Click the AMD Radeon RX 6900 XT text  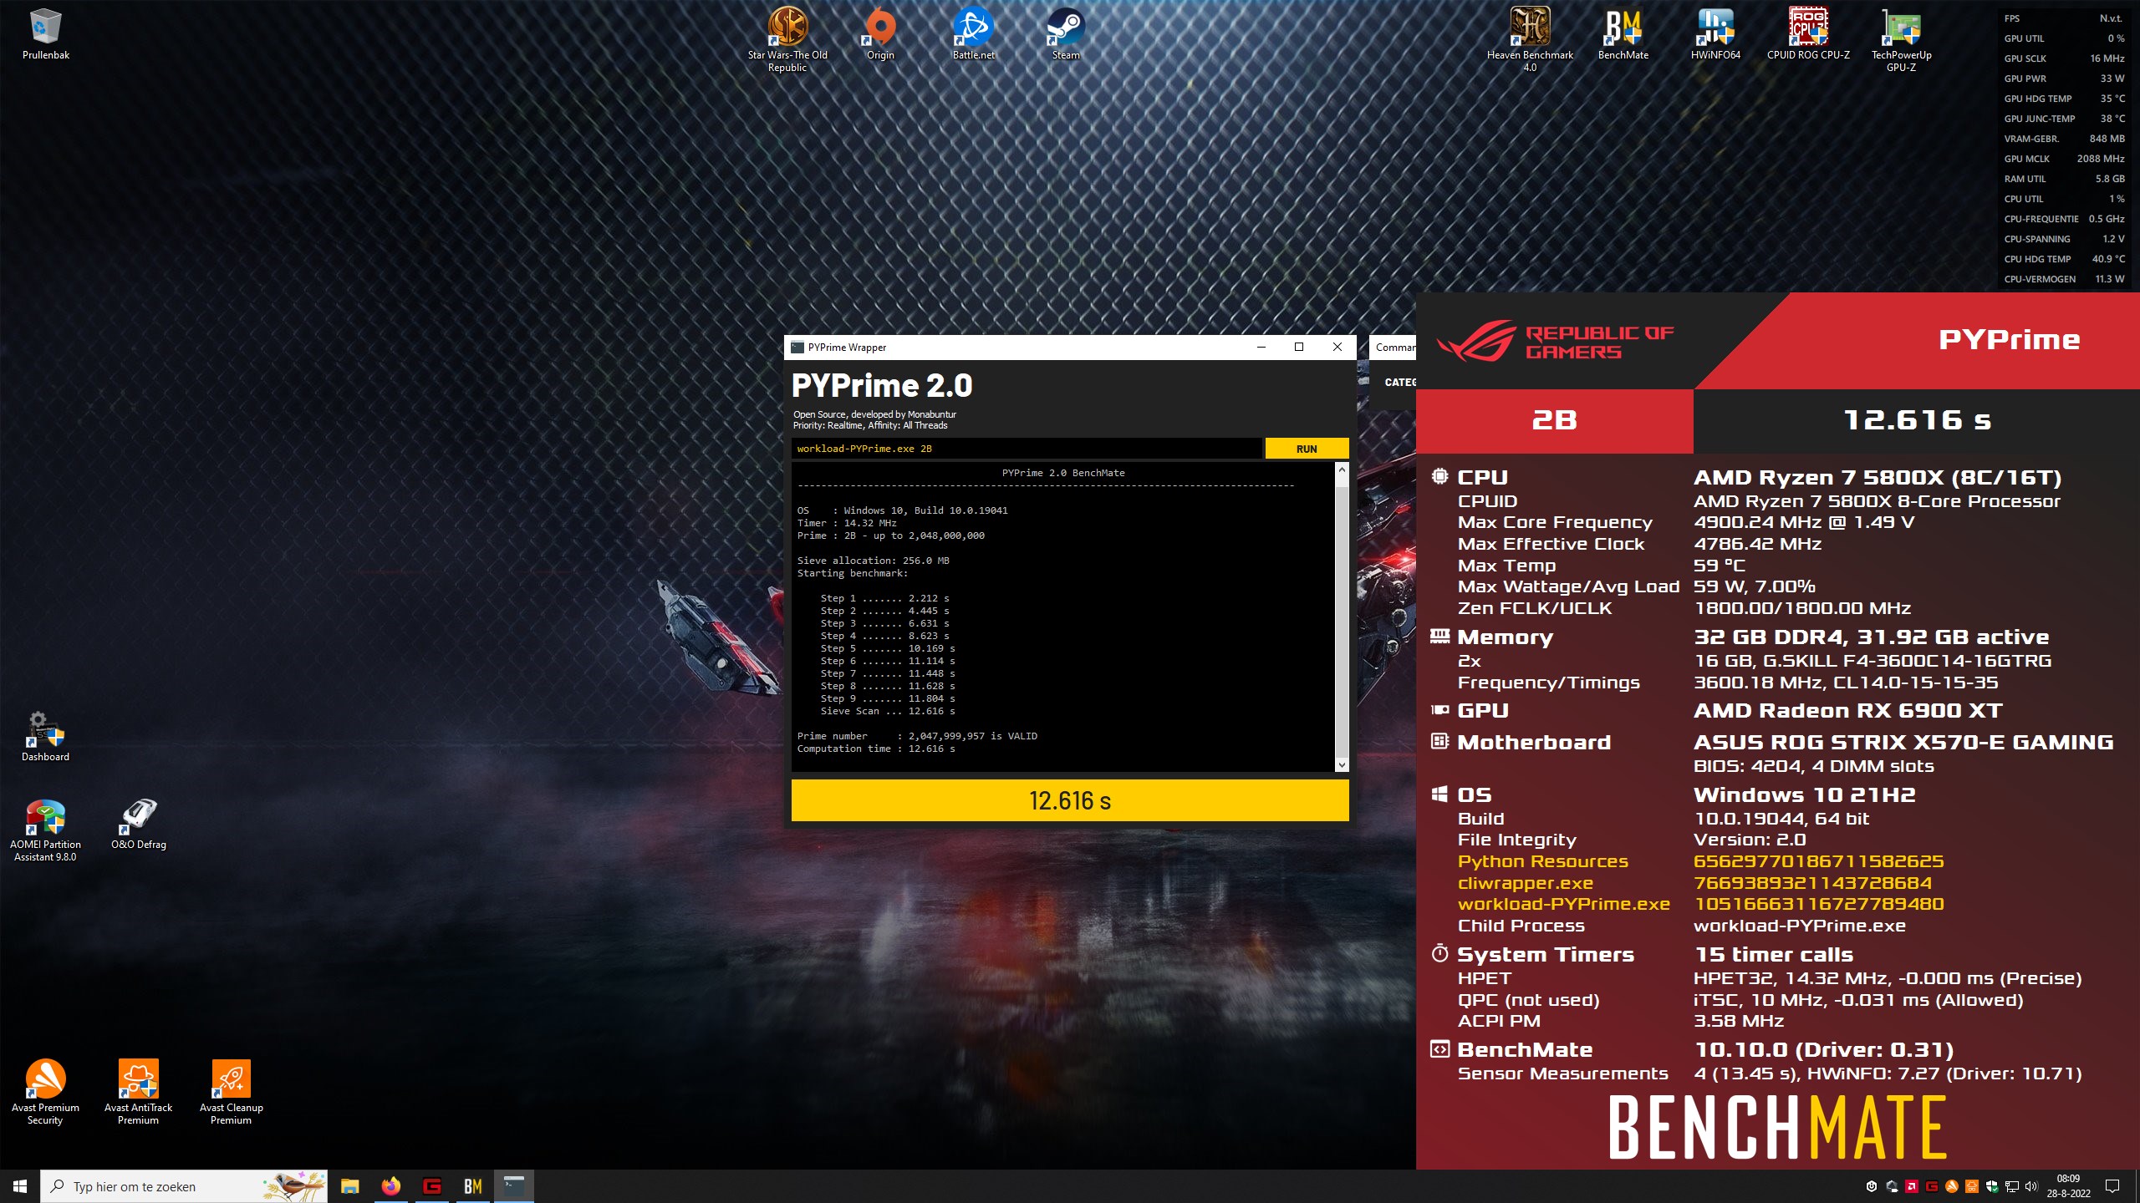tap(1848, 710)
